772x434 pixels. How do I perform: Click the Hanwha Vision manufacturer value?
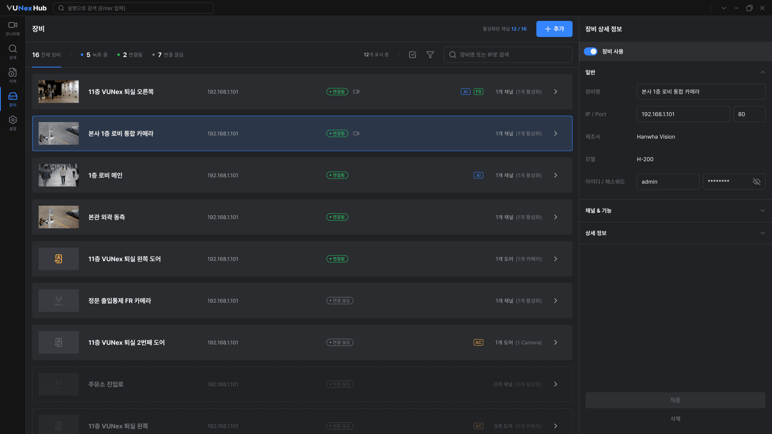[x=656, y=137]
